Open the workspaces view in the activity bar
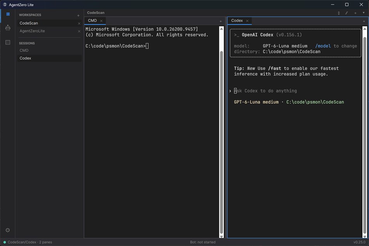This screenshot has width=369, height=246. [x=8, y=14]
